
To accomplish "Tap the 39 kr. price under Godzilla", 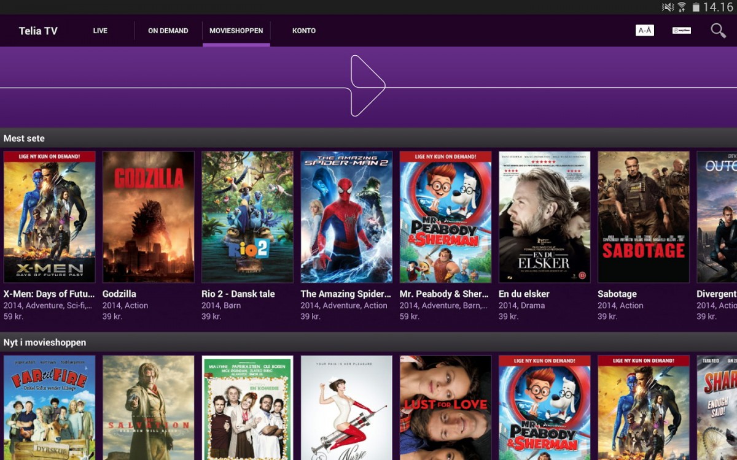I will click(112, 316).
